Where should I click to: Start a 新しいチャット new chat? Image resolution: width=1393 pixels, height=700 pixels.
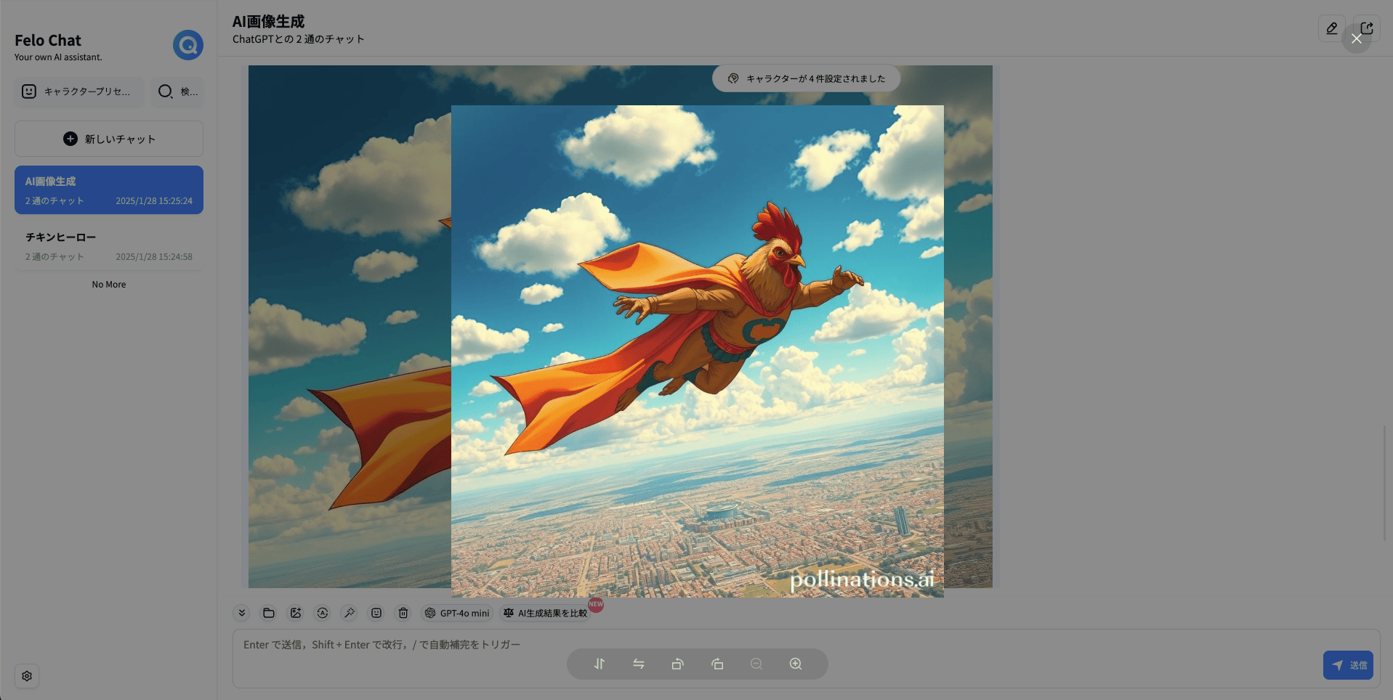coord(109,139)
